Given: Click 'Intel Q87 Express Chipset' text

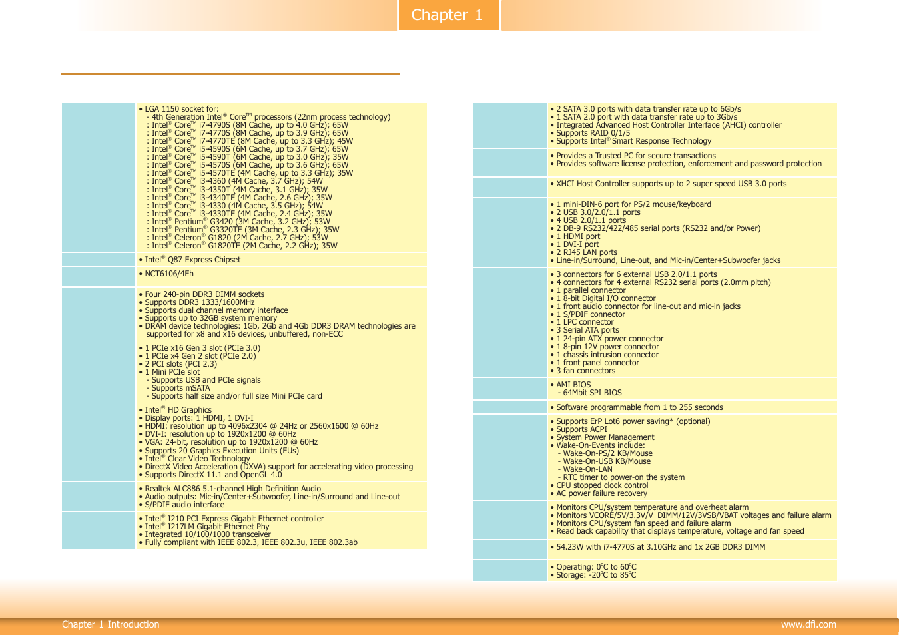Looking at the screenshot, I should click(190, 260).
